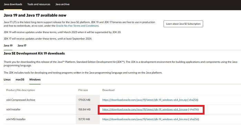Click the 158.84 MB file size
The image size is (241, 125).
coord(84,109)
